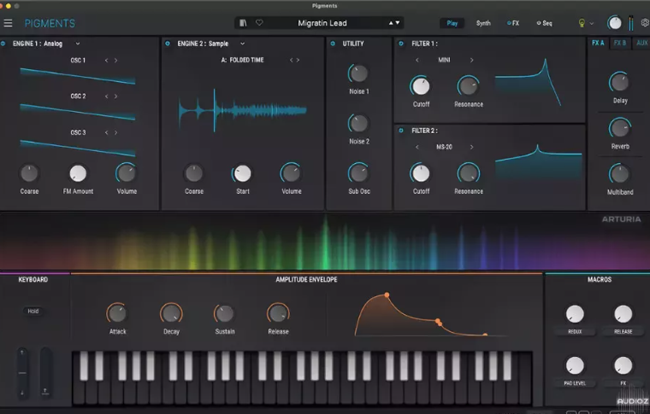This screenshot has width=650, height=414.
Task: Toggle Filter 1 power button
Action: point(401,44)
